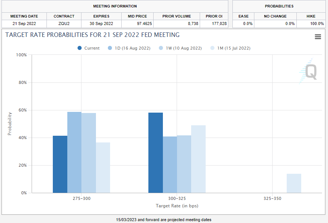Click the 100.0% hike probability value
The width and height of the screenshot is (328, 223).
pos(317,23)
